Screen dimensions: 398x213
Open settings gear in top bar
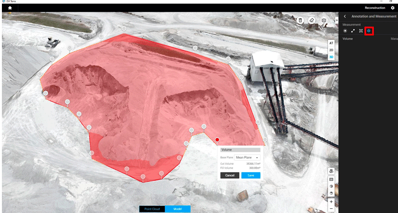[392, 8]
